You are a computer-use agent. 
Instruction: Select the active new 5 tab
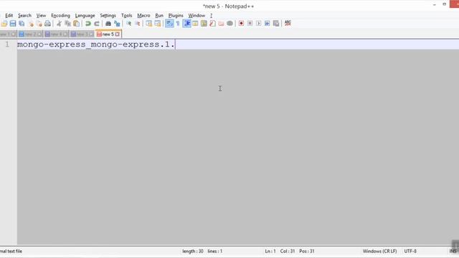108,34
